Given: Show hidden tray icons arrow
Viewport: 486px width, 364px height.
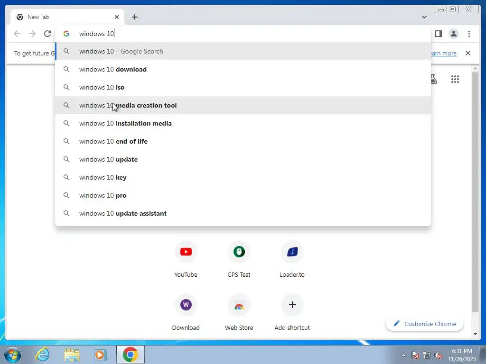Looking at the screenshot, I should click(403, 355).
